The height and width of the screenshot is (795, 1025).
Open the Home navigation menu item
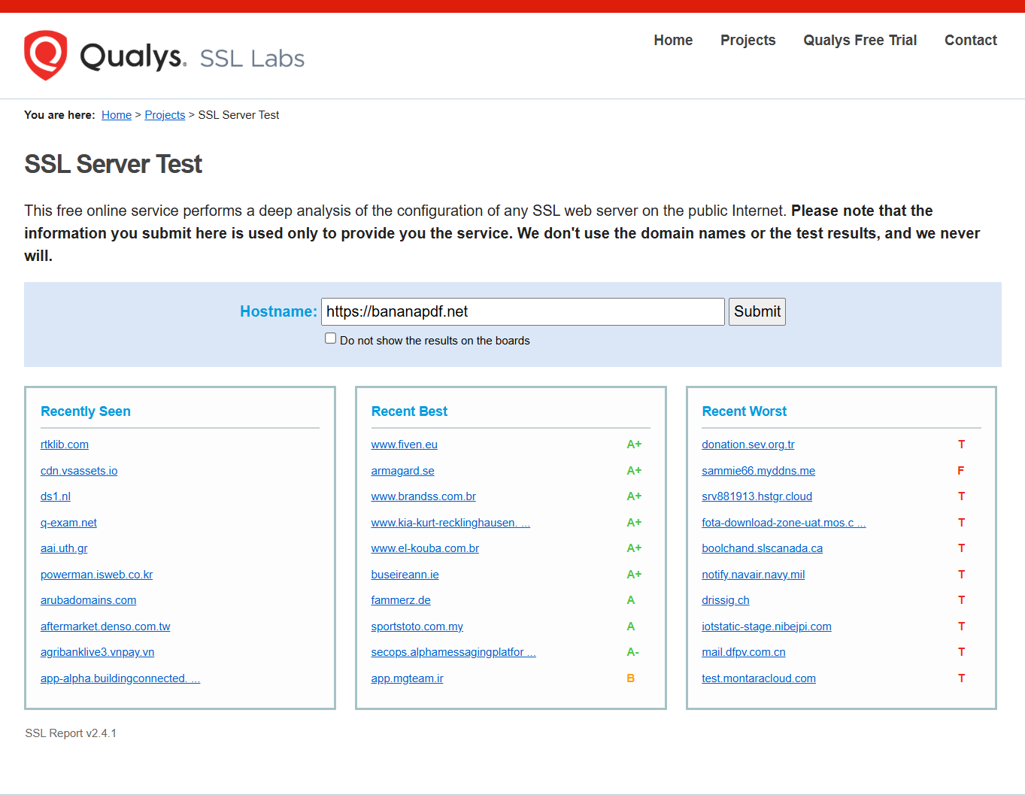(x=673, y=41)
